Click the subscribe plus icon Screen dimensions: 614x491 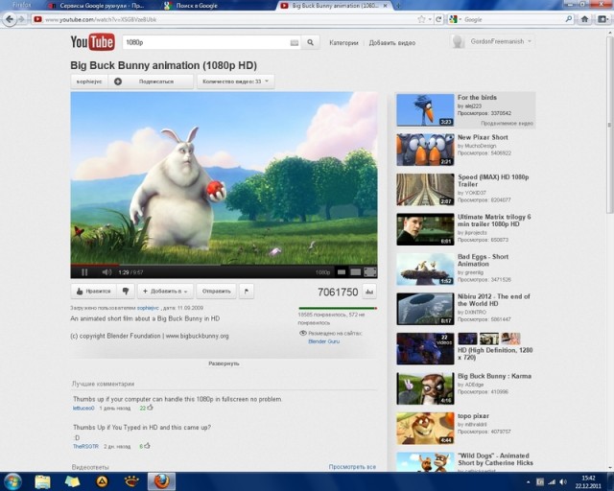[118, 82]
